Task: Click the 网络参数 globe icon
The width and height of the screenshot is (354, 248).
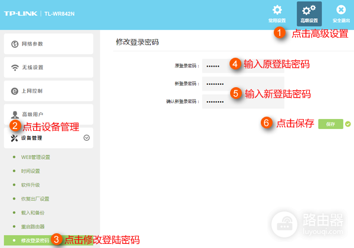Action: click(15, 44)
